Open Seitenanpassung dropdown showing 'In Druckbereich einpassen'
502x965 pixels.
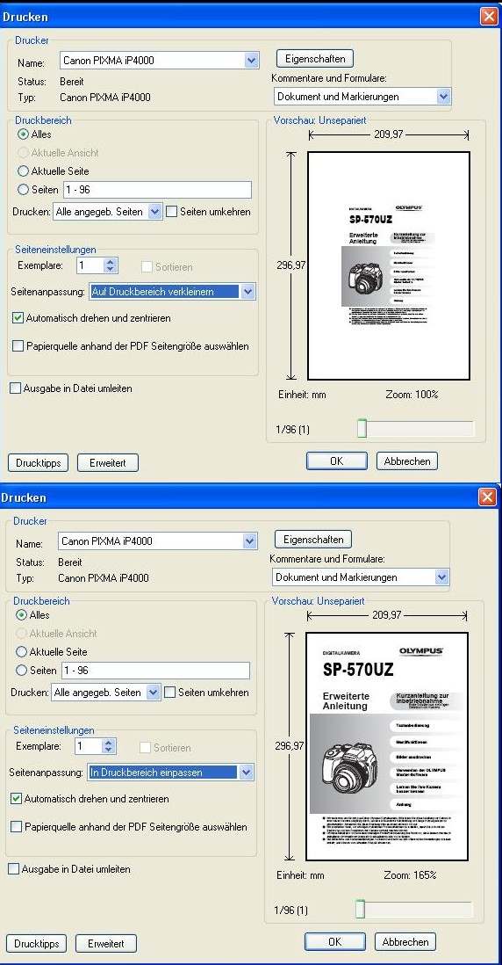pos(246,773)
